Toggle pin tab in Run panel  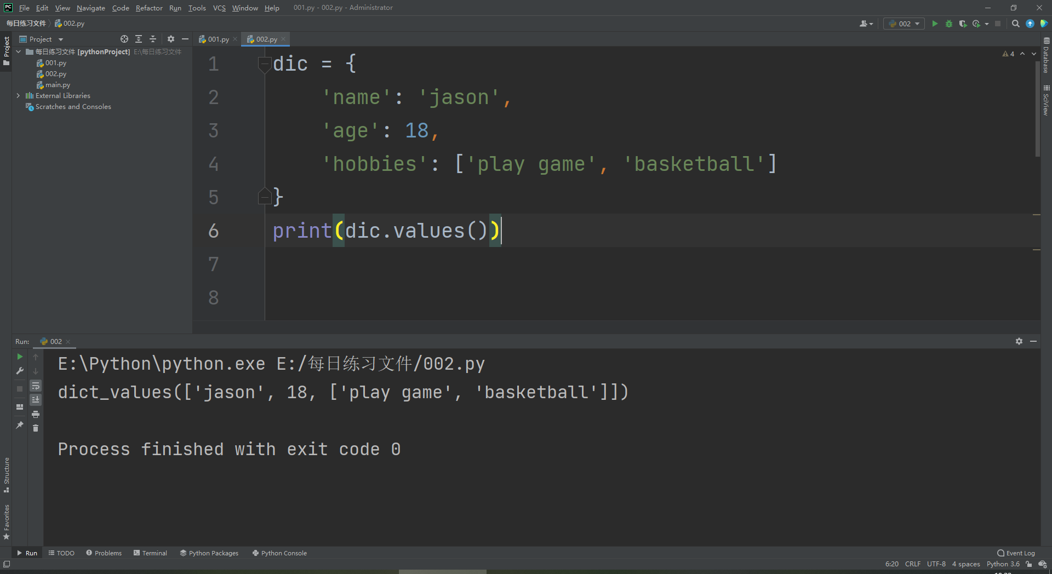(x=20, y=424)
